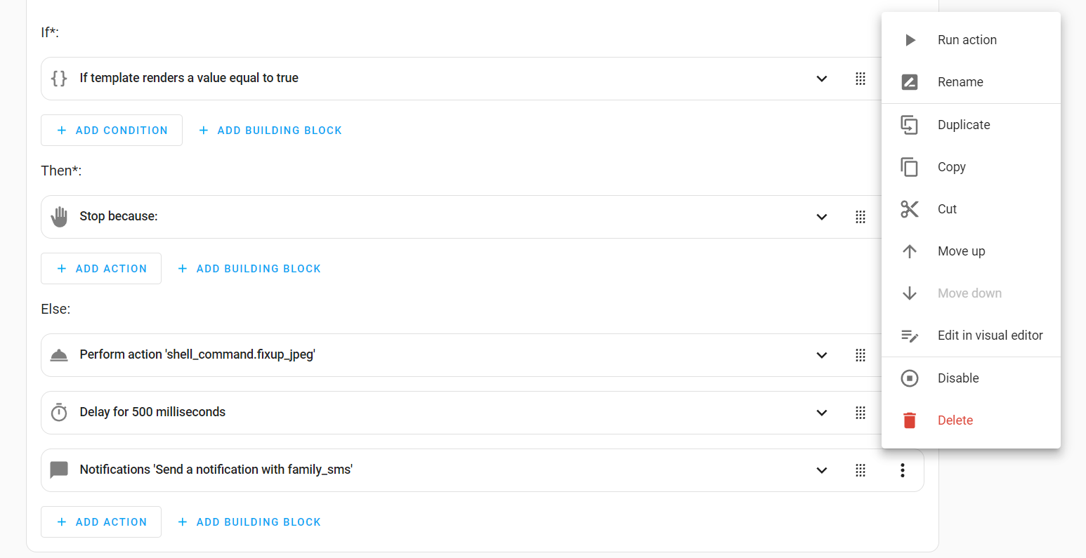Expand the Delay for 500 milliseconds row
Viewport: 1086px width, 558px height.
point(821,413)
